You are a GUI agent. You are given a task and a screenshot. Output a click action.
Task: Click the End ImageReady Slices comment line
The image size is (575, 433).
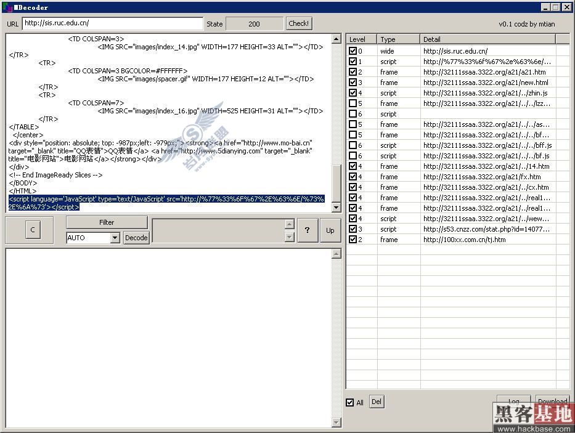(55, 175)
